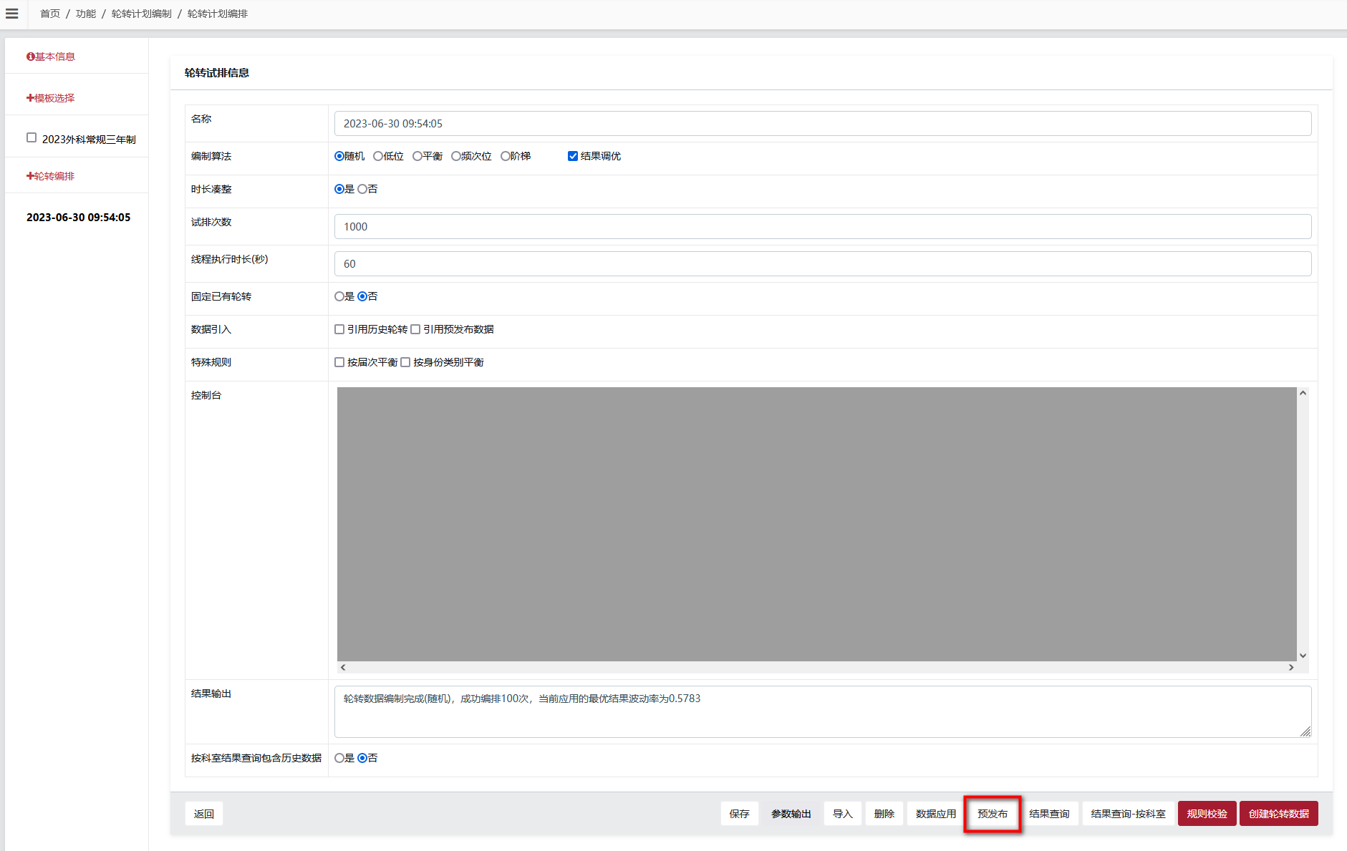This screenshot has height=851, width=1347.
Task: Click console scrollbar up arrow
Action: tap(1303, 393)
